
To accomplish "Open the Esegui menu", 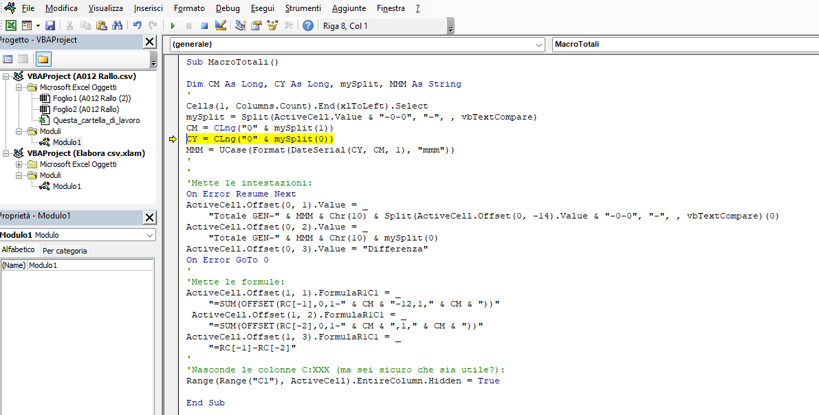I will coord(263,8).
